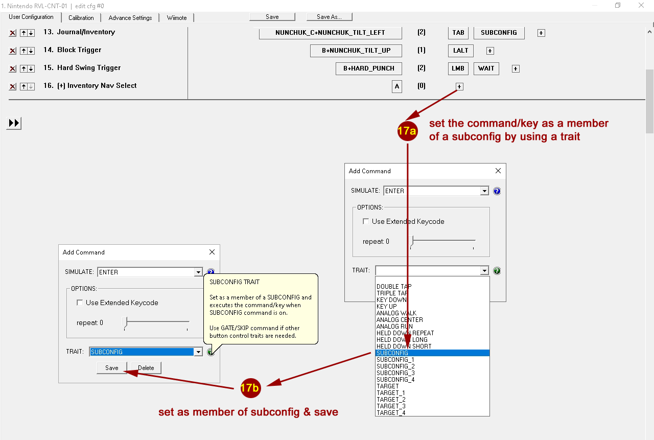654x440 pixels.
Task: Expand TRAIT dropdown showing SUBCONFIG in left dialog
Action: (x=198, y=352)
